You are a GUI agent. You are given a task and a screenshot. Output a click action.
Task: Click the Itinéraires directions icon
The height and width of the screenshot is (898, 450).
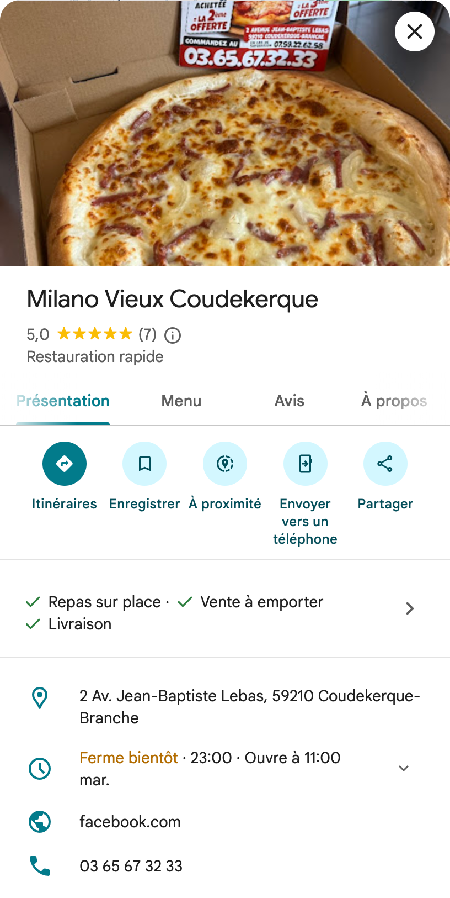click(x=65, y=463)
